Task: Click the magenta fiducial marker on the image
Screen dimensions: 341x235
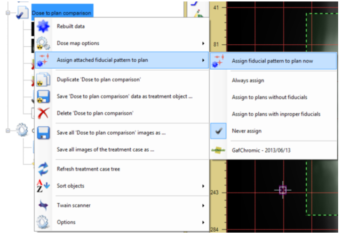Action: [x=283, y=190]
